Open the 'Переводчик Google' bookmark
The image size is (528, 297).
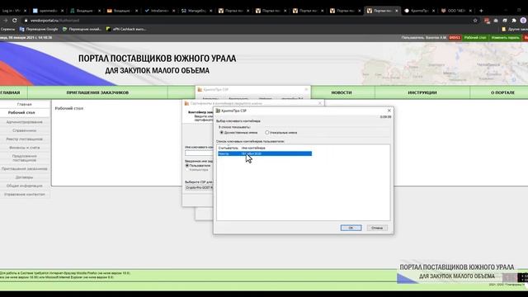[39, 30]
